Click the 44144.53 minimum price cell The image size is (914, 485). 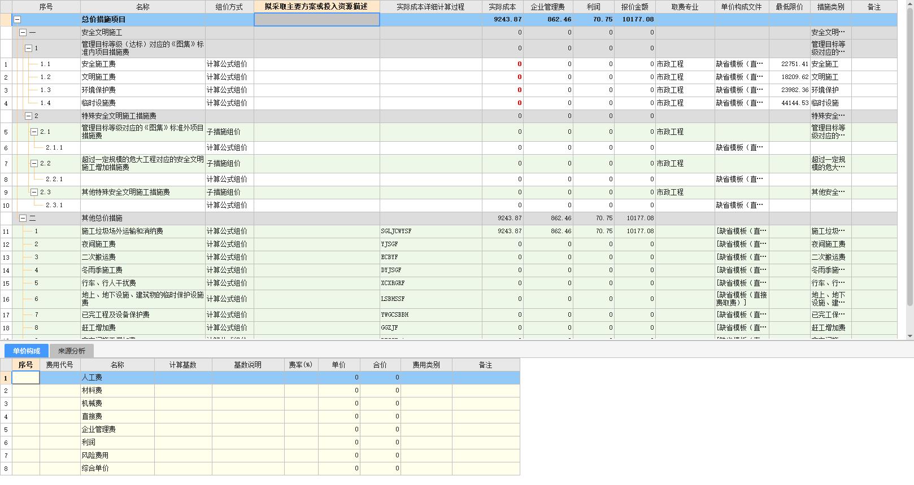tap(789, 103)
